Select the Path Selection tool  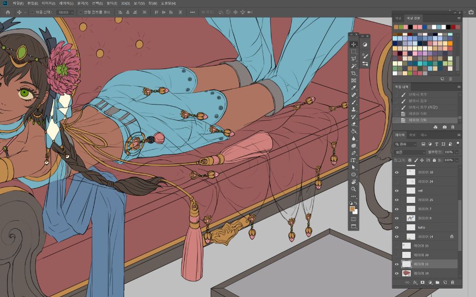[x=353, y=167]
